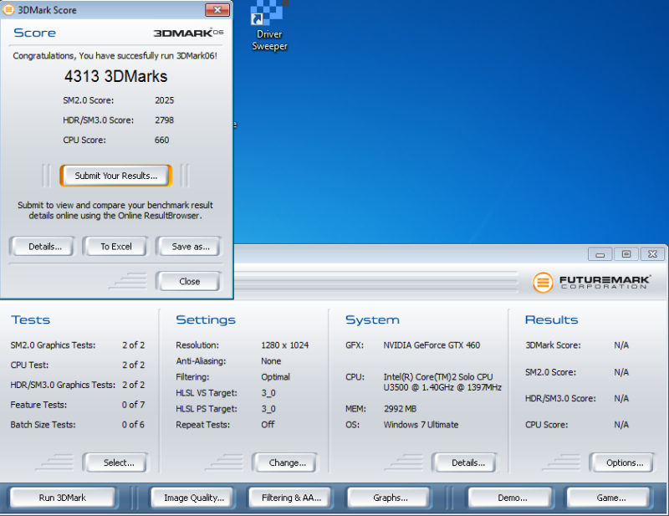Start the benchmark with Run 3DMark
The image size is (669, 516).
pos(62,498)
